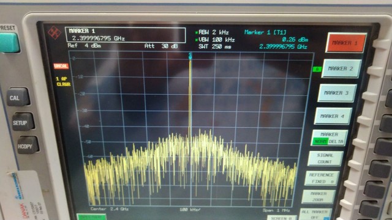Switch marker mode to DELTA
Viewport: 392px width, 220px height.
336,141
